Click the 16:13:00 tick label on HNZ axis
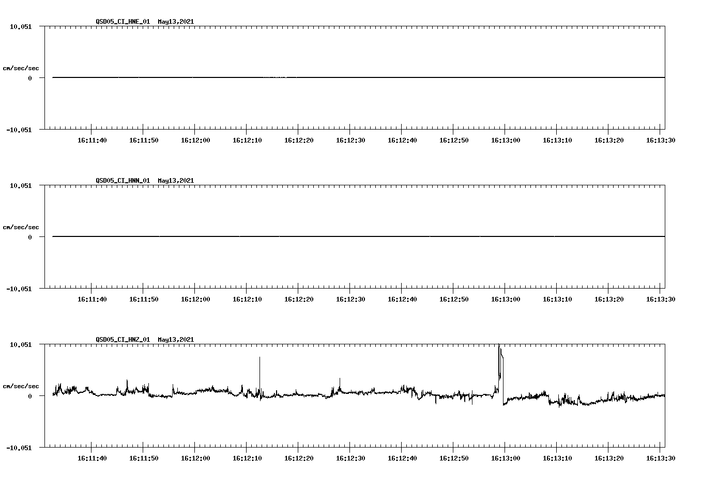Screen dimensions: 702x477 [506, 457]
